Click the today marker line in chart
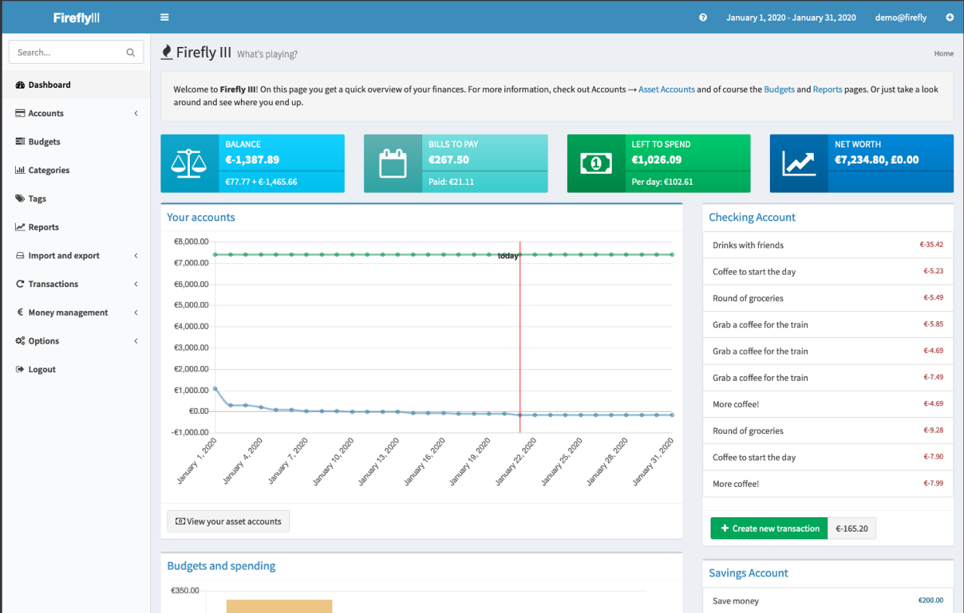964x613 pixels. (520, 335)
